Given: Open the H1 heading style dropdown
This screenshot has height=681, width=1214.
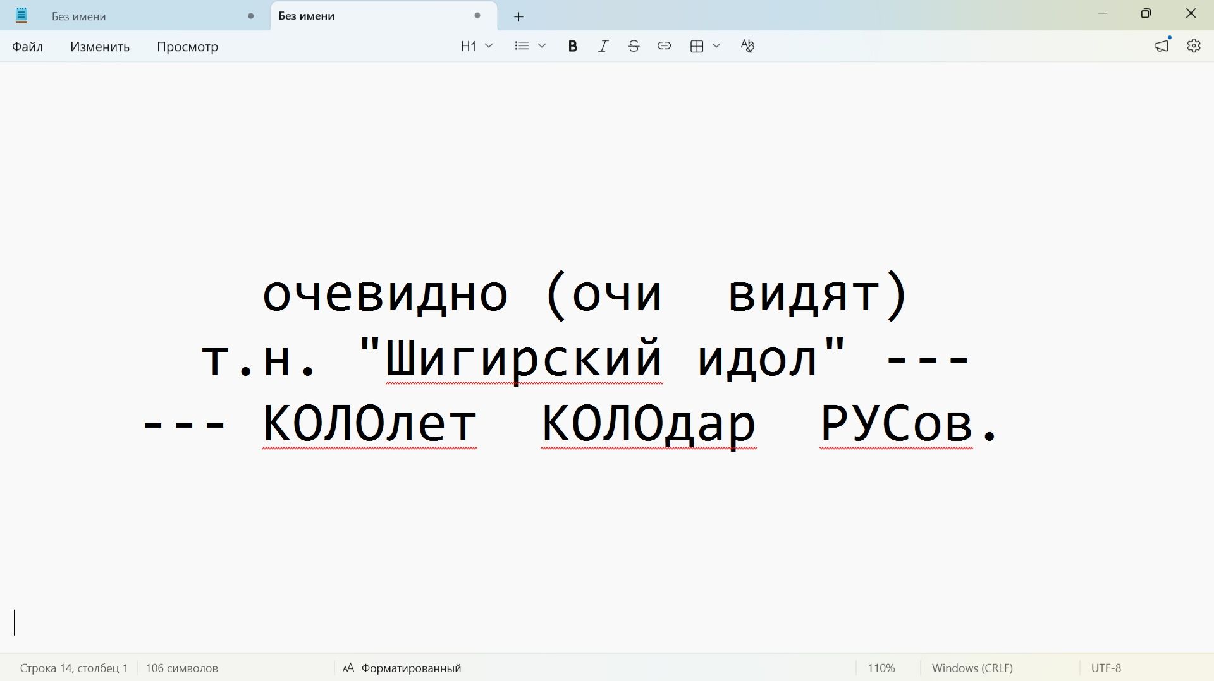Looking at the screenshot, I should [x=477, y=46].
